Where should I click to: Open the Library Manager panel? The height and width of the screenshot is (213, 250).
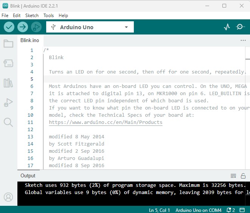8,83
